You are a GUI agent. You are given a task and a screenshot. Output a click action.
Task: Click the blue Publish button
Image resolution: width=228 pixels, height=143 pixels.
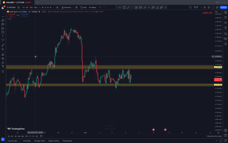pyautogui.click(x=224, y=7)
